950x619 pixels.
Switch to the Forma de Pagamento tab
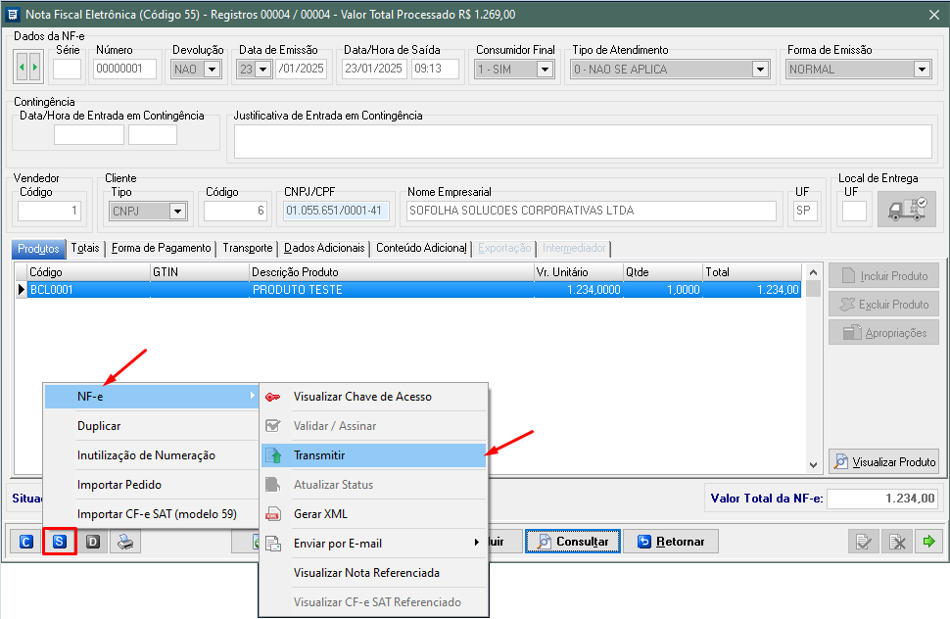[161, 248]
